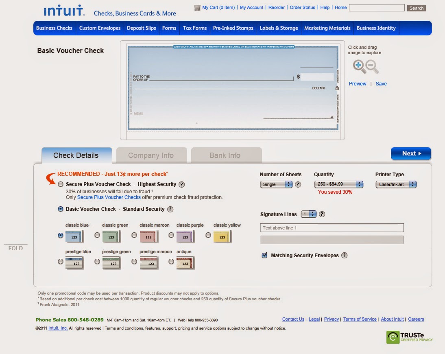The image size is (445, 354).
Task: Click antique check style swatch
Action: point(185,263)
